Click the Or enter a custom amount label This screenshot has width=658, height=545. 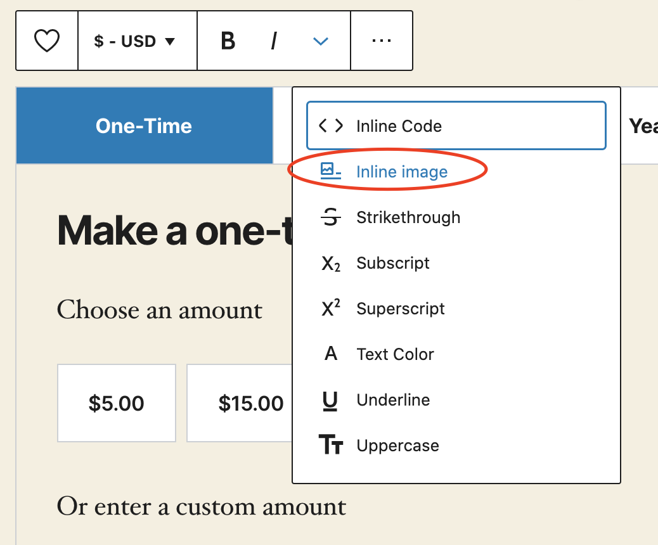point(202,506)
